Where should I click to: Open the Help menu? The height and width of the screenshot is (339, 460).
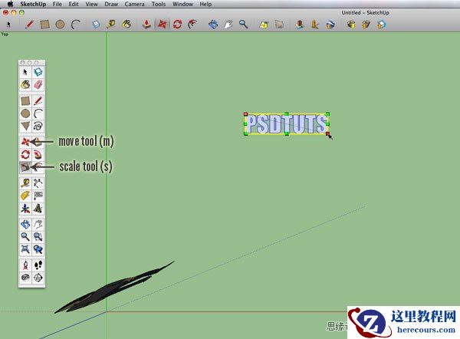(x=205, y=4)
